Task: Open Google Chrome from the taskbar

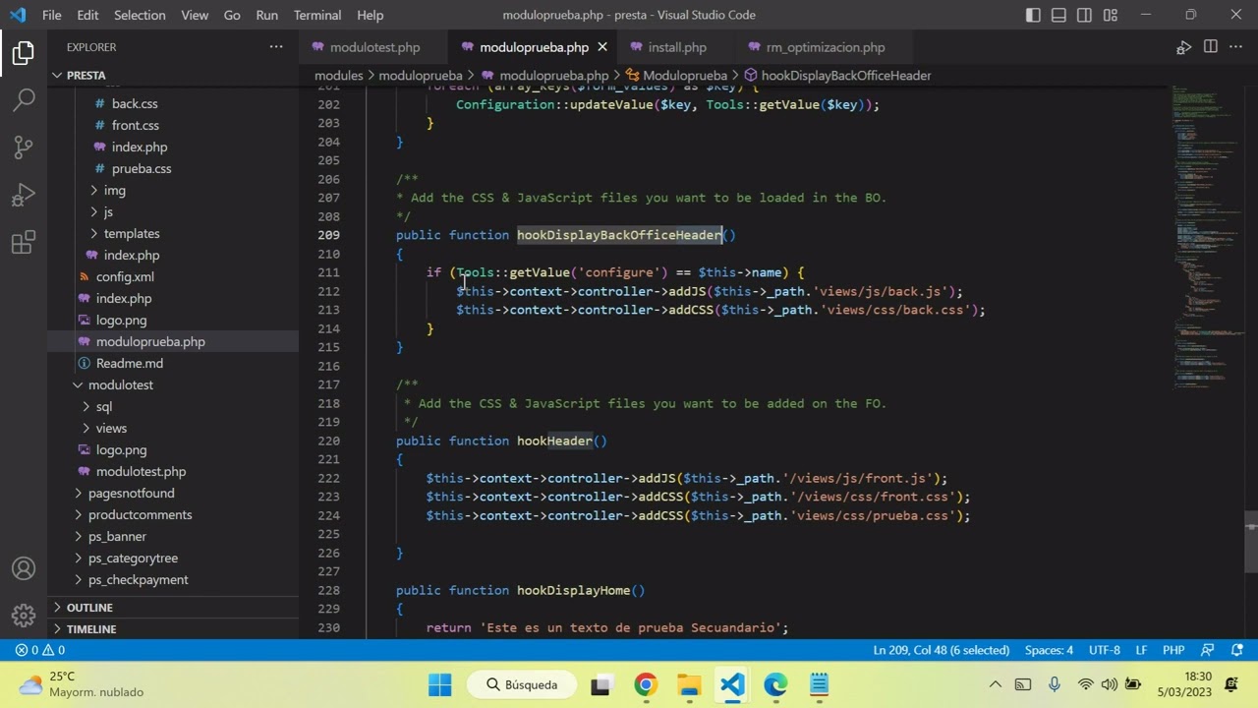Action: (646, 684)
